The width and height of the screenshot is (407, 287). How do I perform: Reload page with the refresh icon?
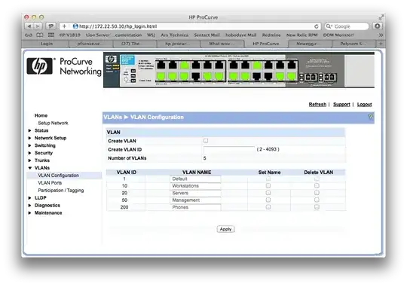(316, 26)
